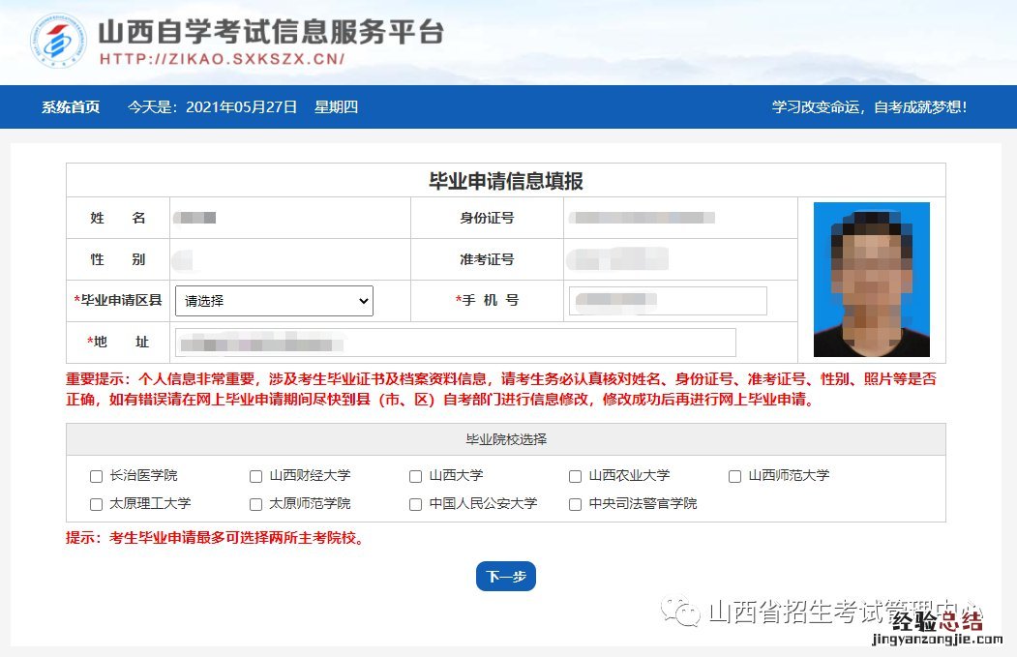
Task: Focus the 手机号 input field
Action: (x=668, y=301)
